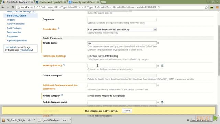Click the page vertical scrollbar thumb

[x=219, y=51]
